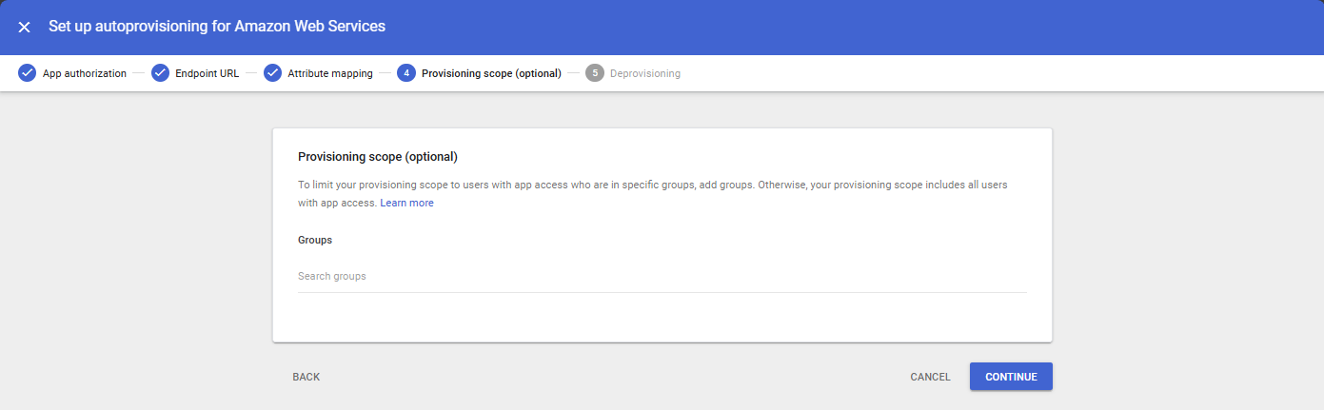Click the App authorization checkmark icon
The image size is (1324, 410).
(x=27, y=73)
